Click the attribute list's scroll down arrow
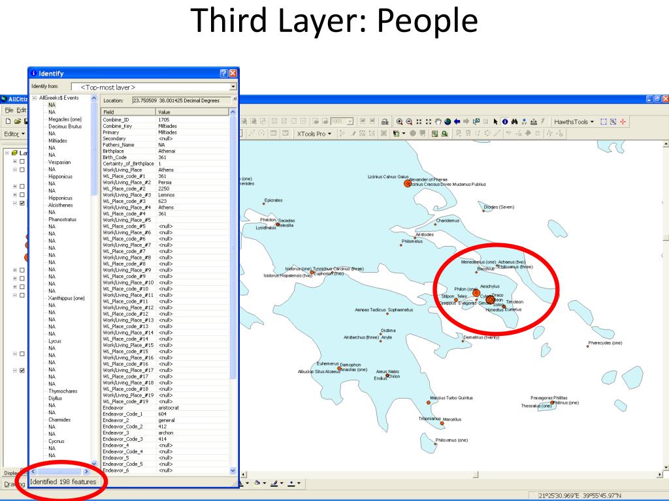The height and width of the screenshot is (501, 669). coord(233,470)
